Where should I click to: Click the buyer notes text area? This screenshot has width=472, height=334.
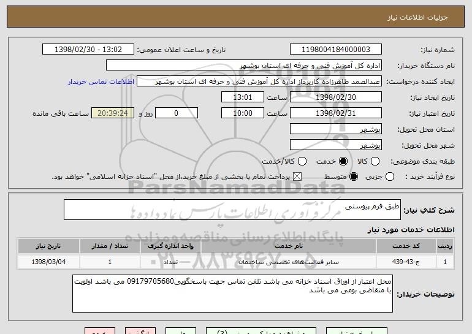(x=232, y=294)
